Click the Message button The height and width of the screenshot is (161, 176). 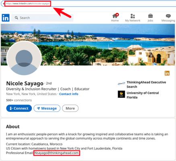coord(47,108)
